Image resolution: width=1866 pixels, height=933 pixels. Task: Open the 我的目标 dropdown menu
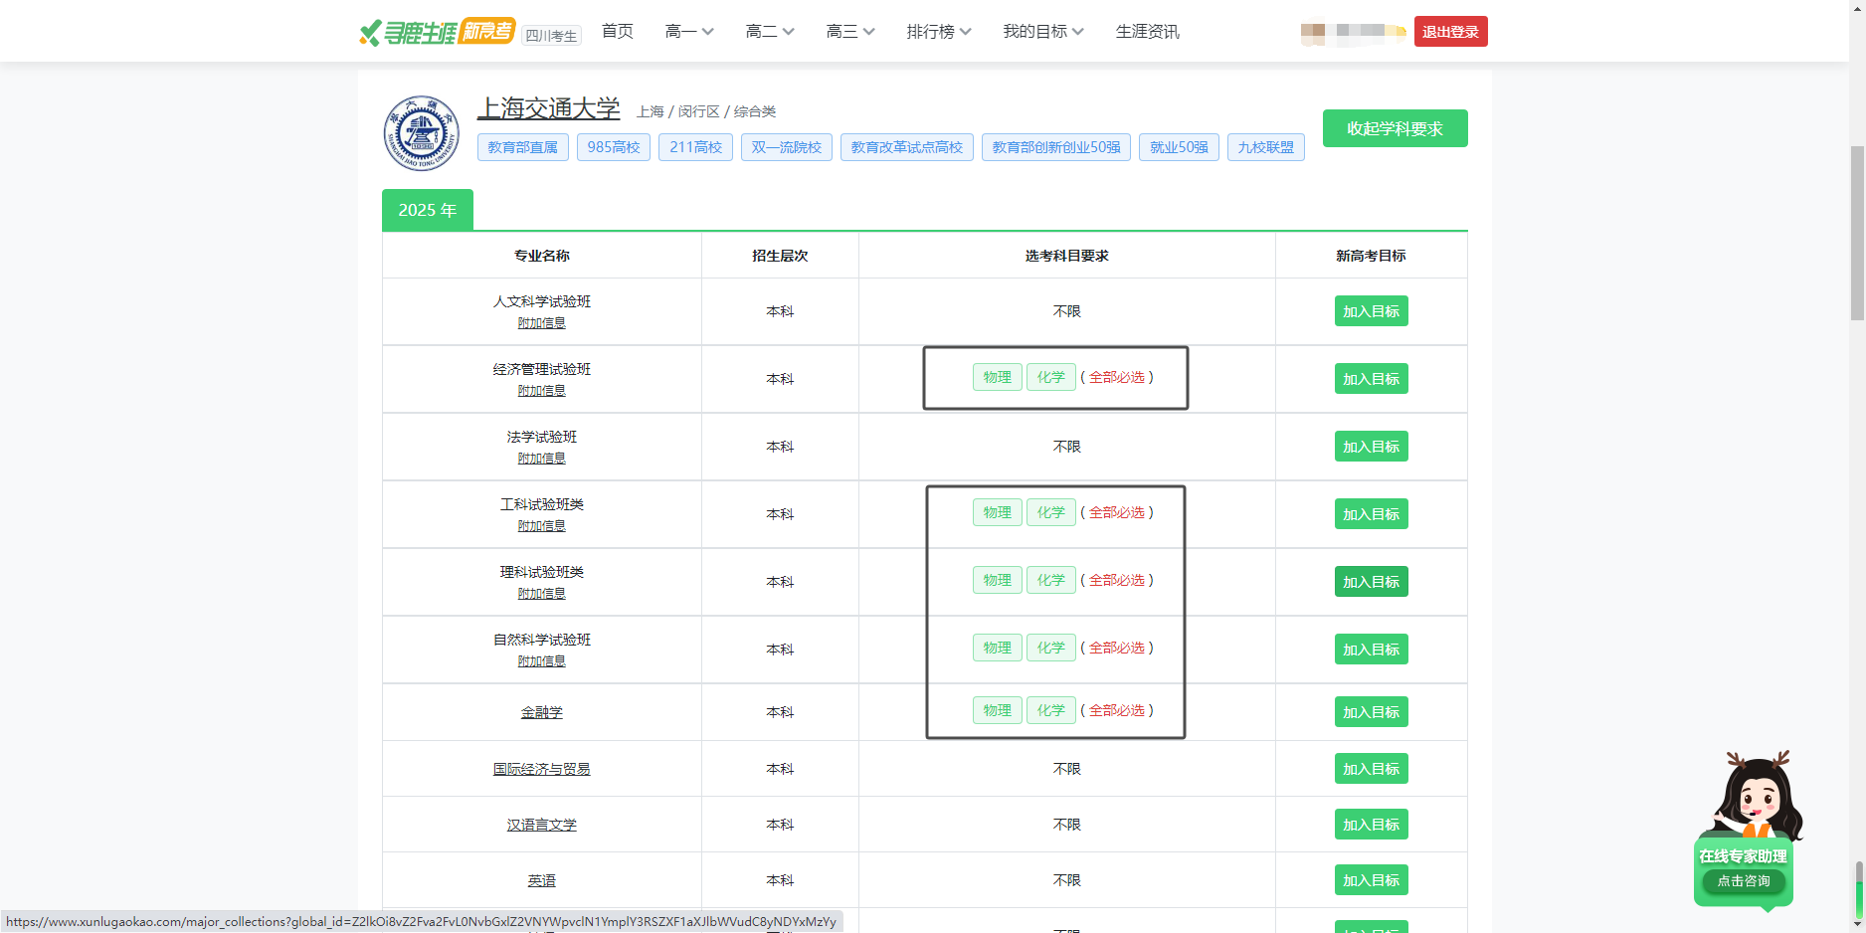(x=1042, y=32)
